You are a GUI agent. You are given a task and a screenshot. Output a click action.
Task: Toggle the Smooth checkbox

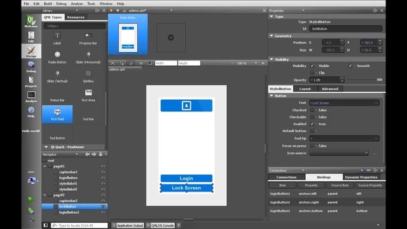(350, 66)
